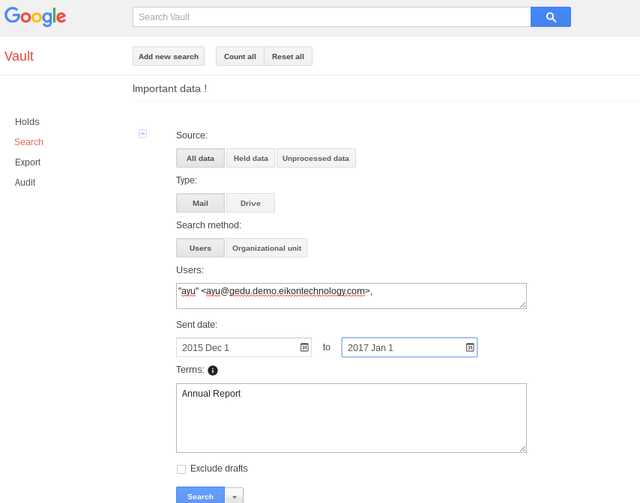Go to Export in the sidebar
This screenshot has height=503, width=640.
[28, 162]
